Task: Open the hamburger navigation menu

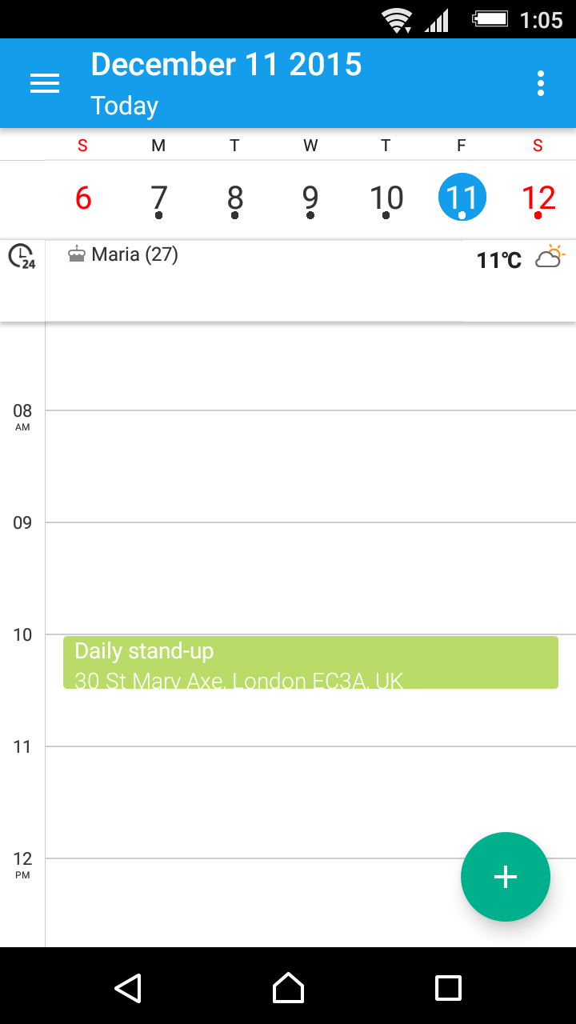Action: [45, 83]
